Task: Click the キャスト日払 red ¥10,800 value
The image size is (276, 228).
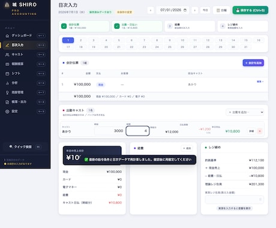Action: pos(115,203)
